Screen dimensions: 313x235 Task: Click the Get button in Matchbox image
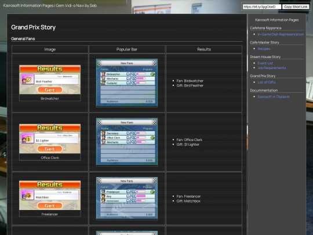coord(50,205)
